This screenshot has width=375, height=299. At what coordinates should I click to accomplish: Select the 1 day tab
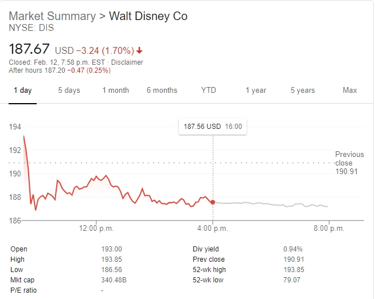click(23, 91)
